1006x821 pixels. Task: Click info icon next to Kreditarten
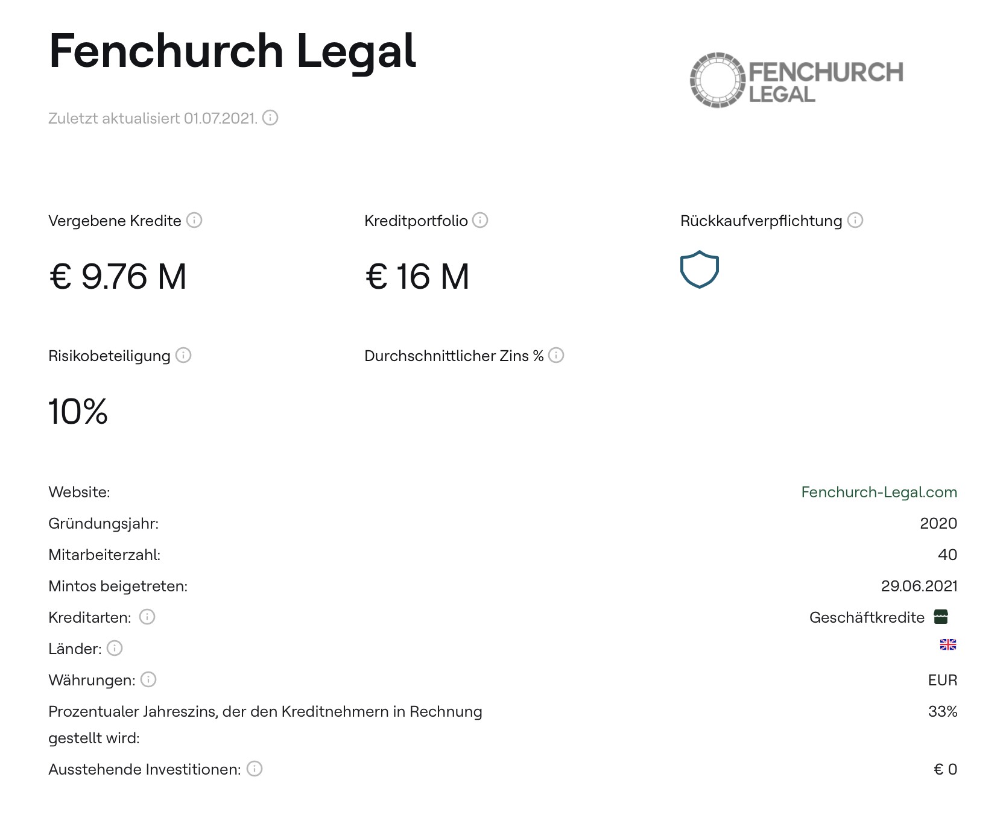pos(147,617)
